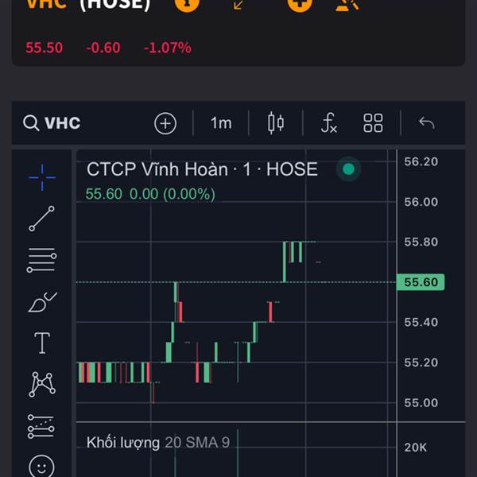Open the 1m timeframe dropdown
Screen dimensions: 477x477
(221, 123)
